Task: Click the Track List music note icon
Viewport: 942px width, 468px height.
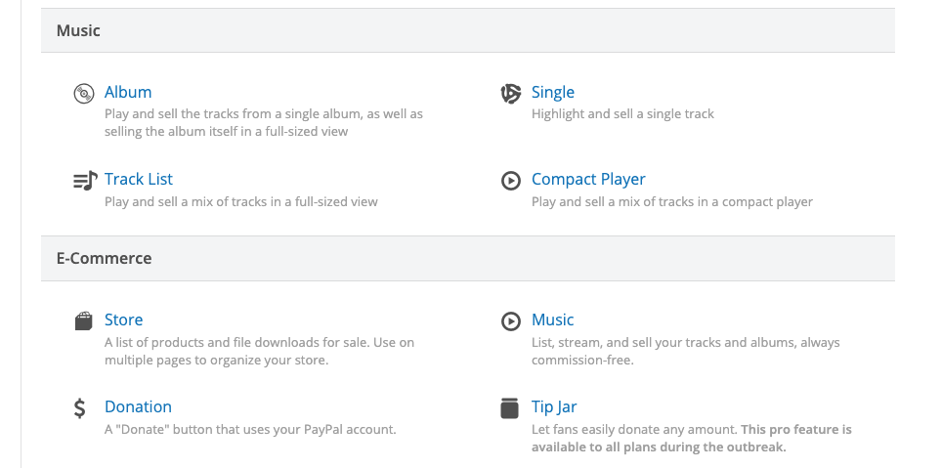Action: [x=85, y=180]
